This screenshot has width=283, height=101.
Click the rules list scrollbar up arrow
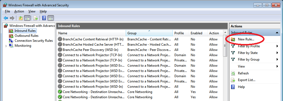pyautogui.click(x=225, y=33)
